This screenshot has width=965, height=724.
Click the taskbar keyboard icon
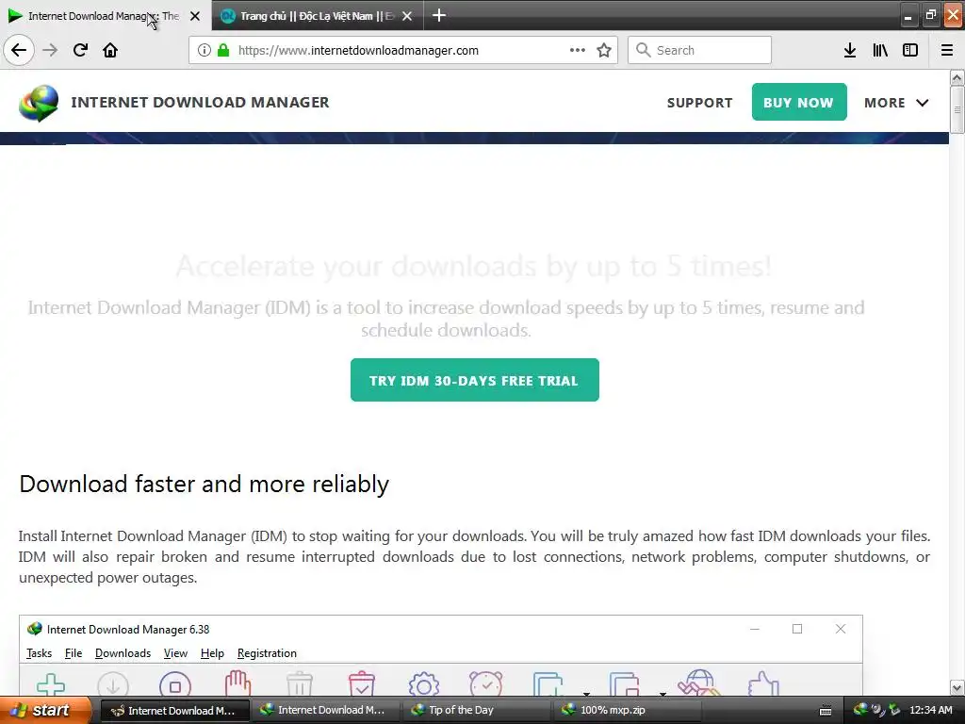(826, 711)
